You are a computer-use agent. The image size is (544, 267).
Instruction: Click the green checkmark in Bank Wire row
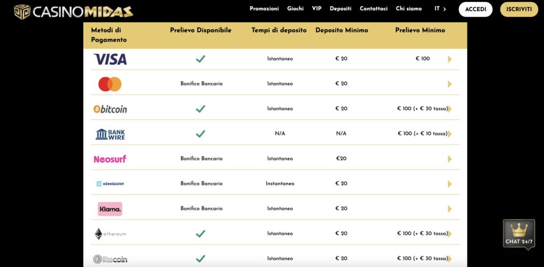200,134
